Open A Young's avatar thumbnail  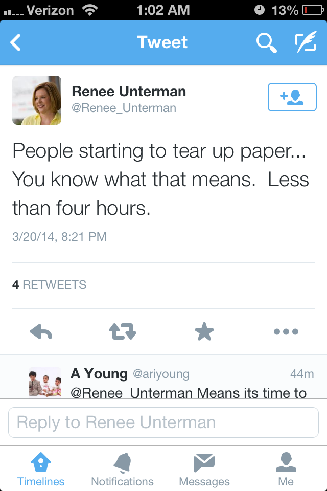coord(44,382)
